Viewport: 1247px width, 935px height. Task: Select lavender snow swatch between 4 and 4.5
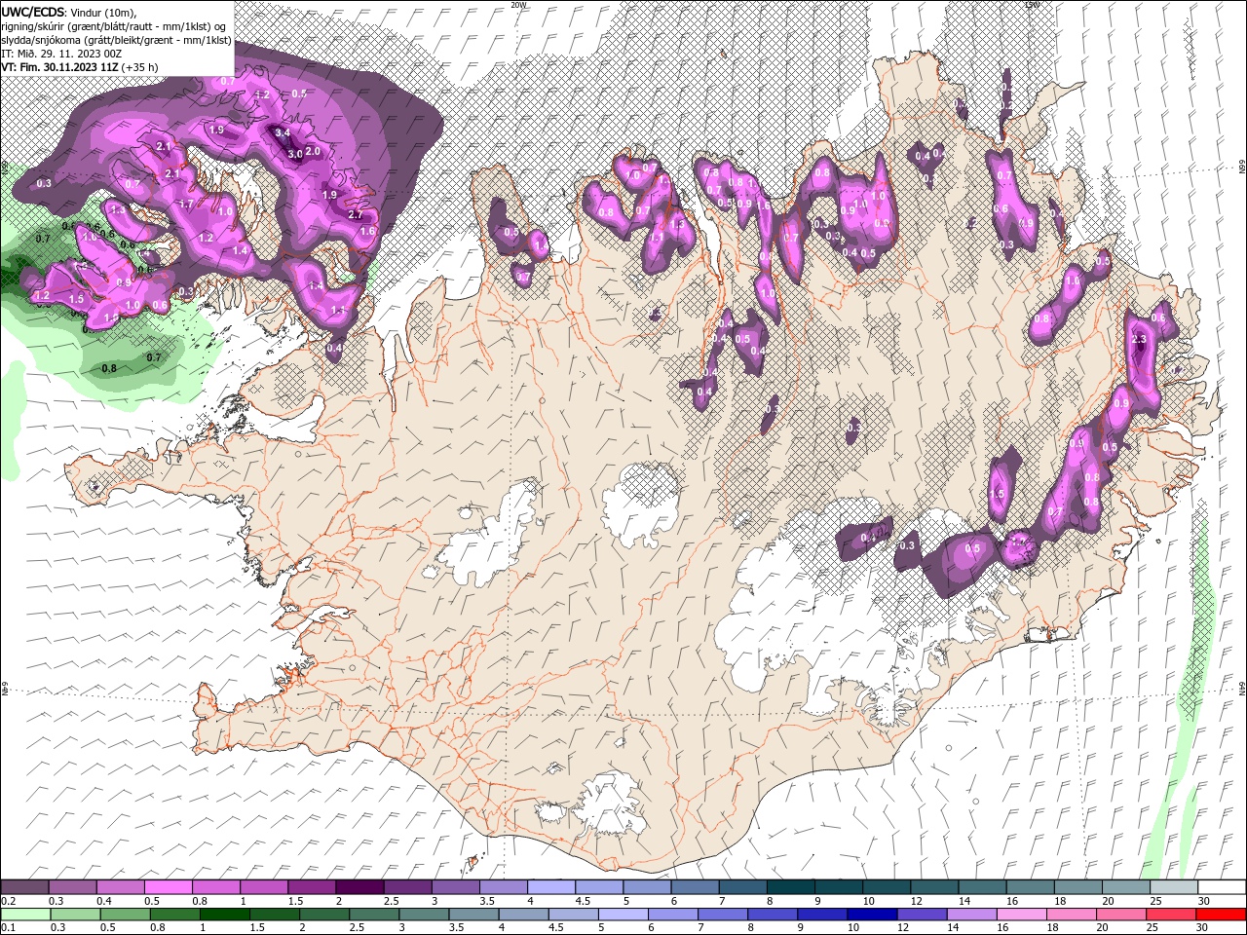point(550,886)
